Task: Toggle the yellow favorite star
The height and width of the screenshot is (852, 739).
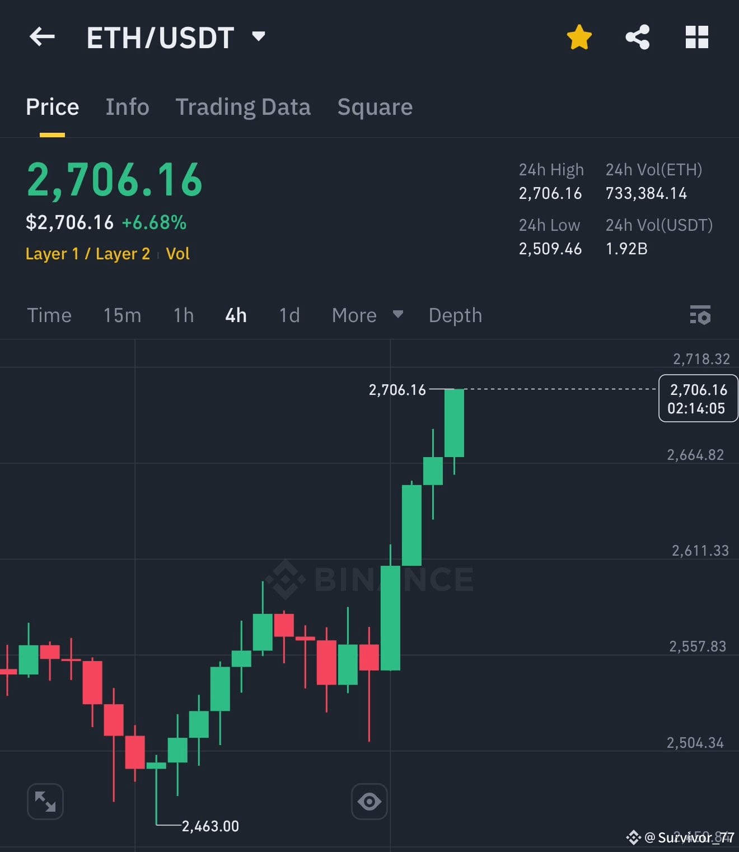Action: (x=579, y=38)
